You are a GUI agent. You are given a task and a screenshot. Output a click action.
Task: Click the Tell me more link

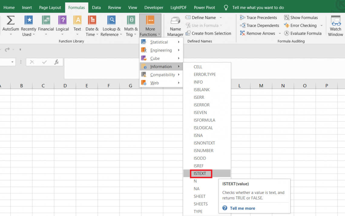[x=242, y=208]
